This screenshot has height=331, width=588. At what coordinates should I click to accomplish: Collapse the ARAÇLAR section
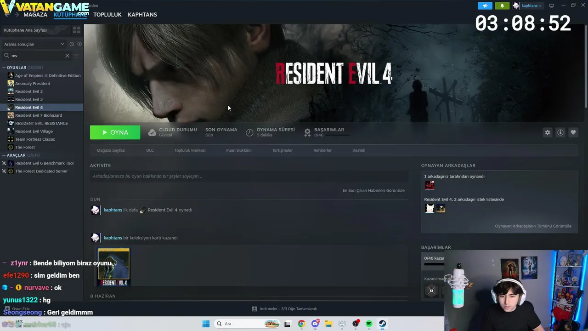(x=4, y=155)
